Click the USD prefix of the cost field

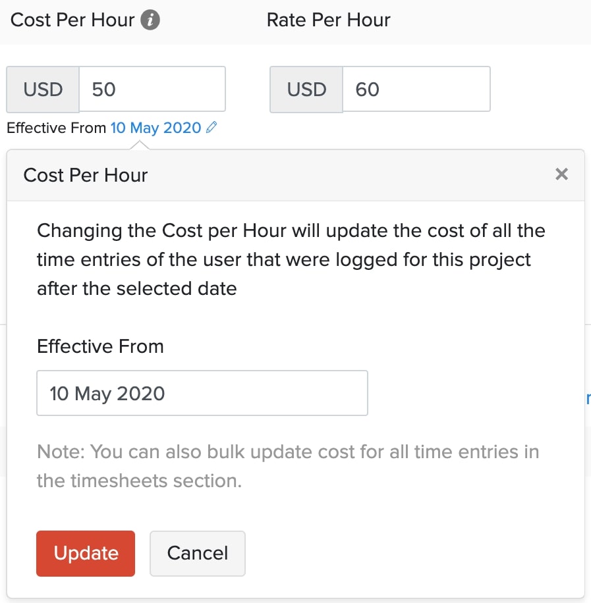click(43, 89)
